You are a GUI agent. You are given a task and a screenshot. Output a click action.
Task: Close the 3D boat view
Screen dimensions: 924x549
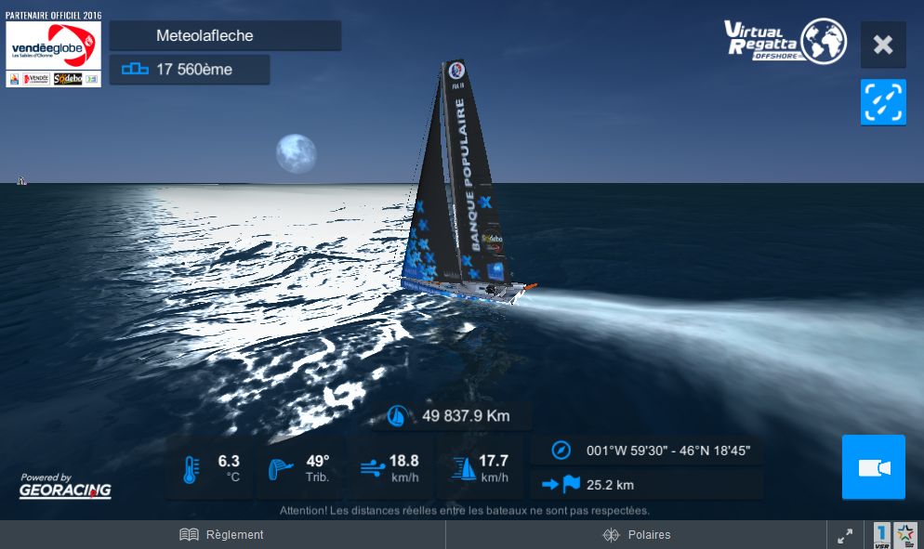pos(883,45)
